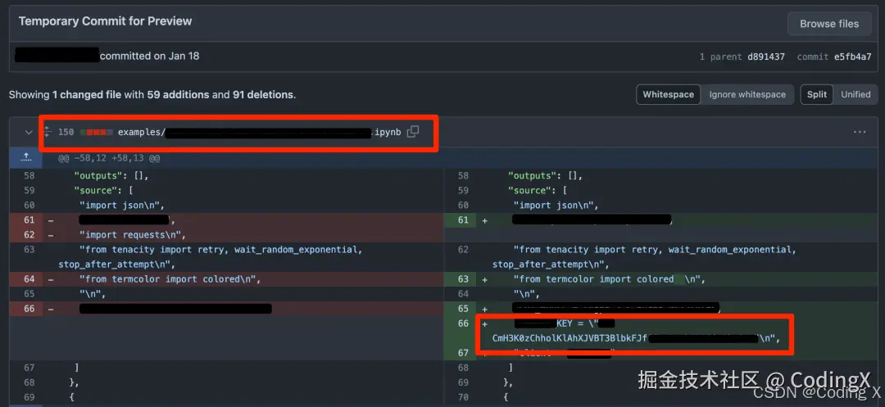Image resolution: width=885 pixels, height=407 pixels.
Task: Click deleted line "import requests\n"
Action: point(132,234)
